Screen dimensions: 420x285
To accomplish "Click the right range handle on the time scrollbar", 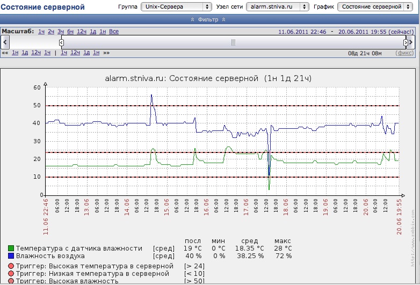I will click(405, 42).
